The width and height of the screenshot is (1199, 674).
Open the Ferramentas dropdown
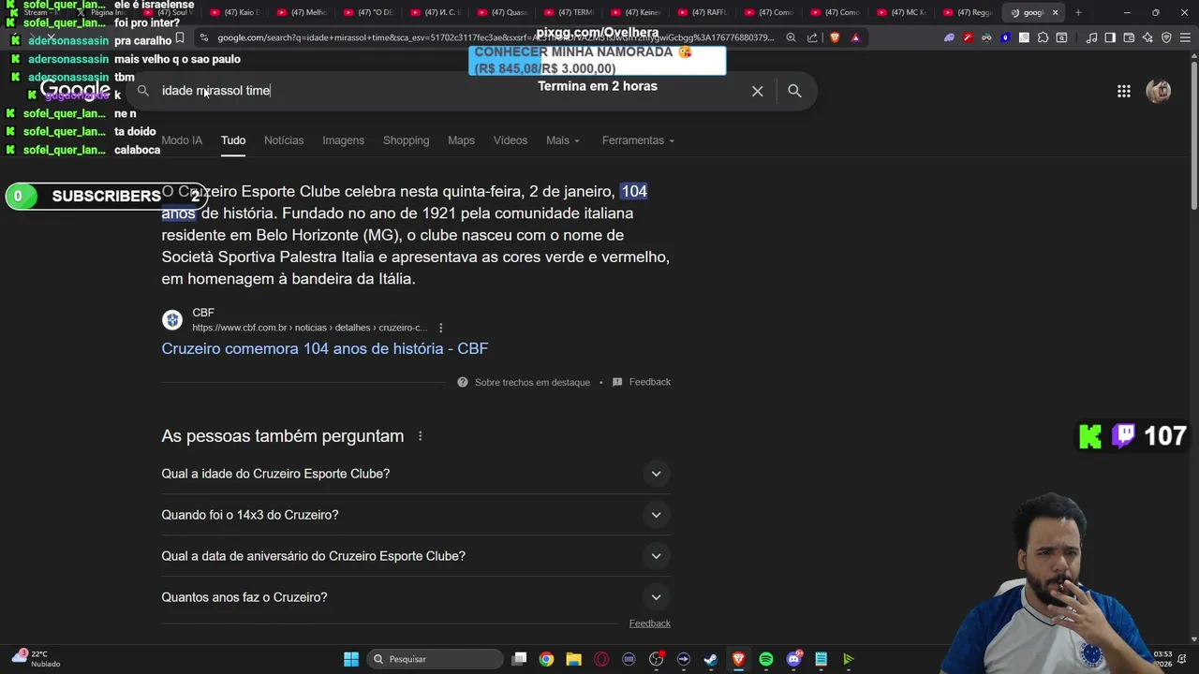[639, 140]
